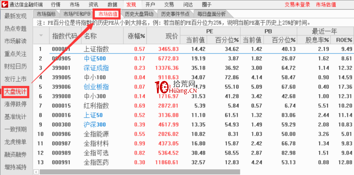Click index code 399006

coord(61,87)
